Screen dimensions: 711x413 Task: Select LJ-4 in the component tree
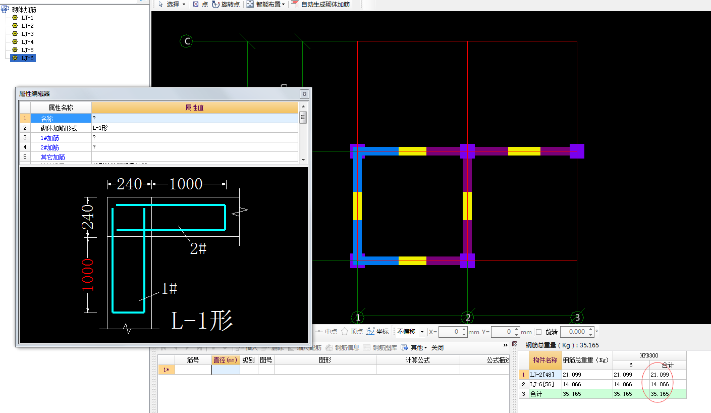click(27, 42)
